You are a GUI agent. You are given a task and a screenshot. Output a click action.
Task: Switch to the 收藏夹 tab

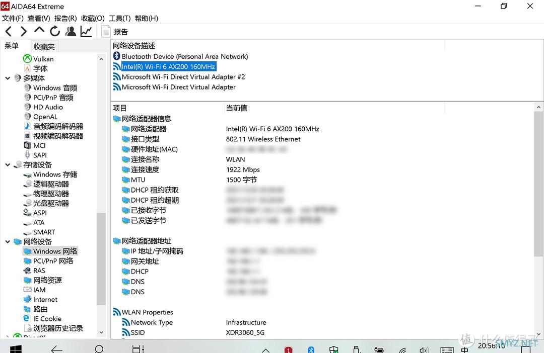(44, 46)
